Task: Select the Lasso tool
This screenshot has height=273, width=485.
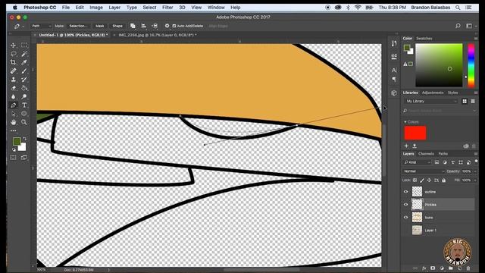Action: (x=14, y=54)
